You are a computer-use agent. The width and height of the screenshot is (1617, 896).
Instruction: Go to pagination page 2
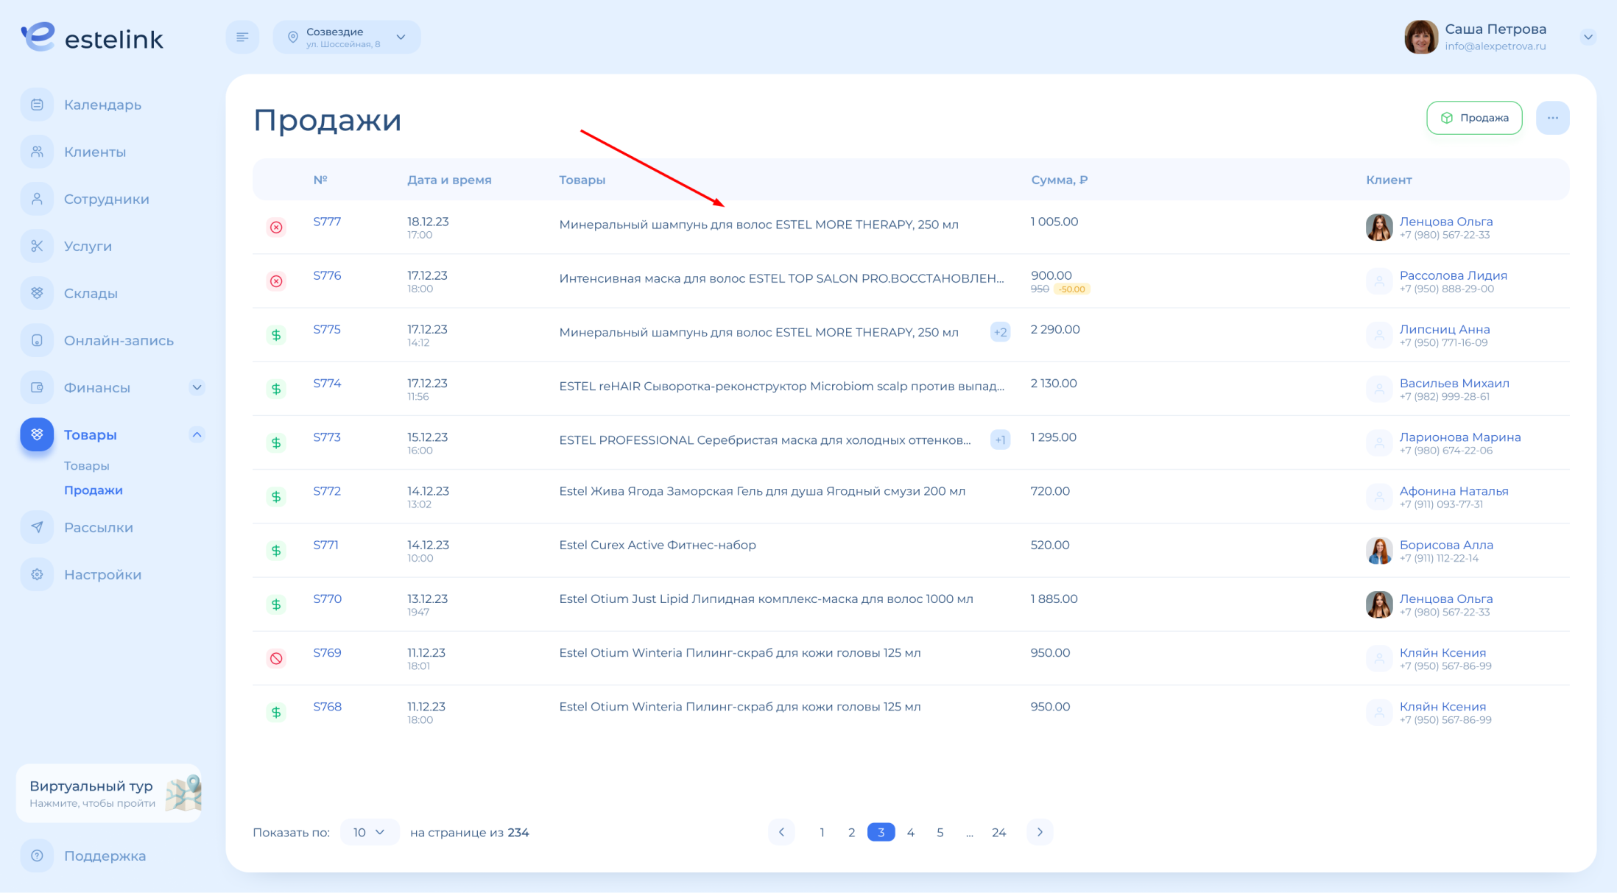pos(851,832)
